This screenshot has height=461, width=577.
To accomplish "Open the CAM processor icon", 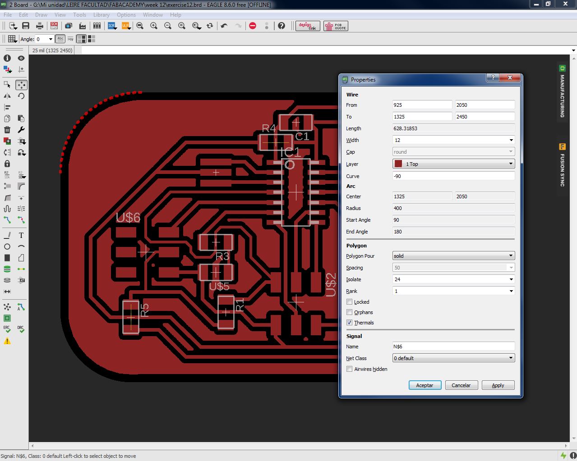I will pos(83,26).
